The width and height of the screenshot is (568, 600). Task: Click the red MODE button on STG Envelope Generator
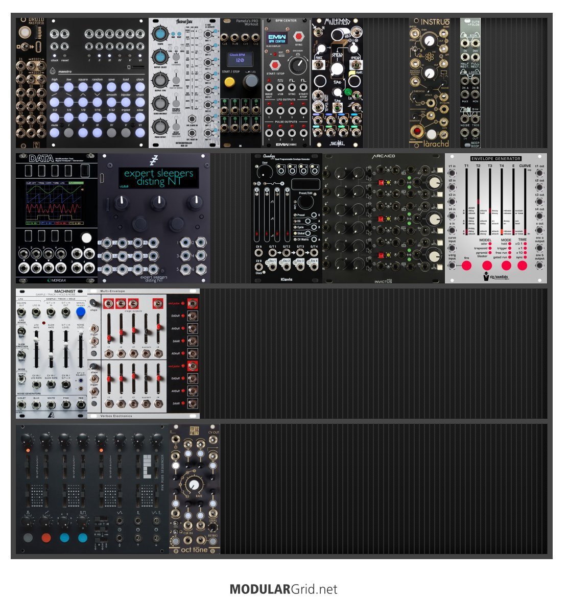coord(506,265)
